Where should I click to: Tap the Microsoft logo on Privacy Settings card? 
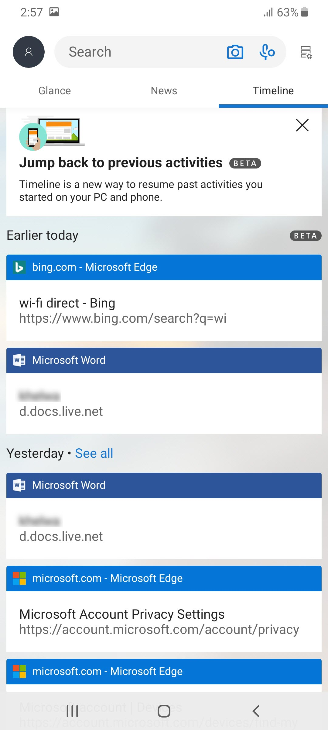pyautogui.click(x=19, y=578)
